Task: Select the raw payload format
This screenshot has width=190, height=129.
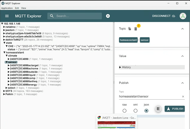Action: click(124, 111)
